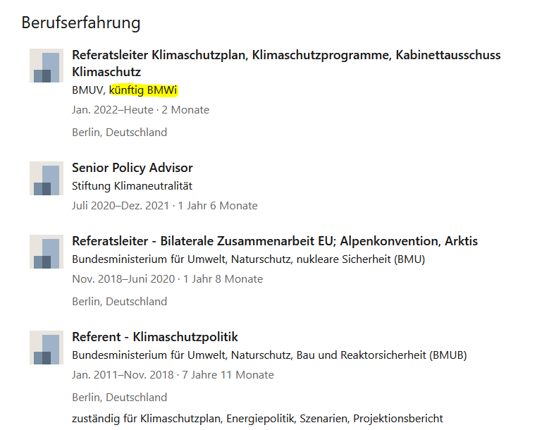Click logo beside Referatsleiter Bilaterale Zusammenarbeit entry
Image resolution: width=537 pixels, height=430 pixels.
[x=47, y=252]
